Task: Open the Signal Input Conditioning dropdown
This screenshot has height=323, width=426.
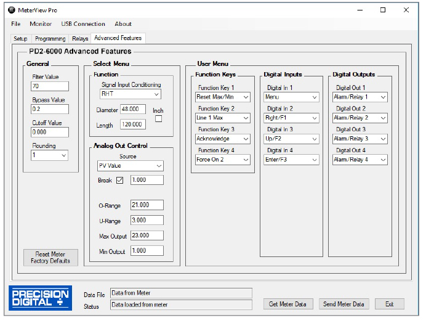Action: [131, 94]
